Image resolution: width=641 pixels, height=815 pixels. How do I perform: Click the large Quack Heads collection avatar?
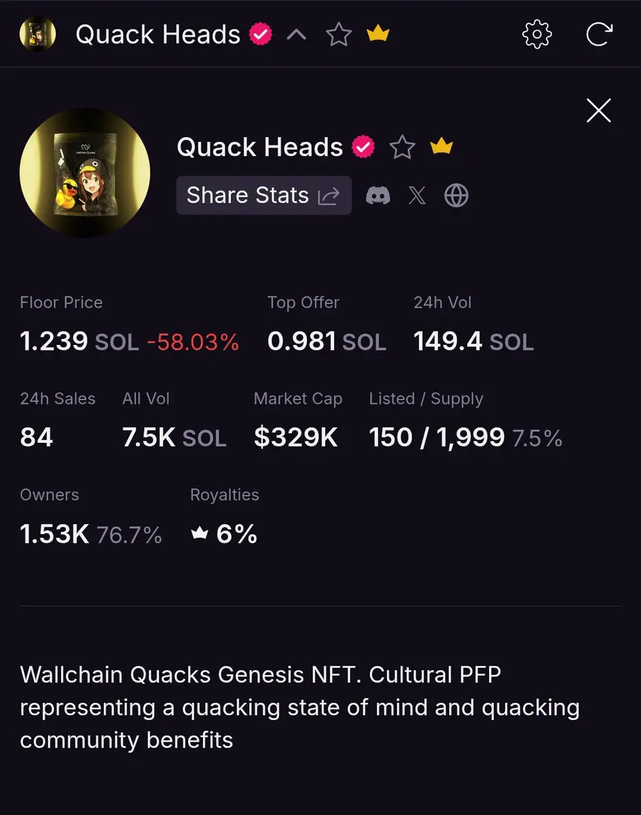click(85, 173)
